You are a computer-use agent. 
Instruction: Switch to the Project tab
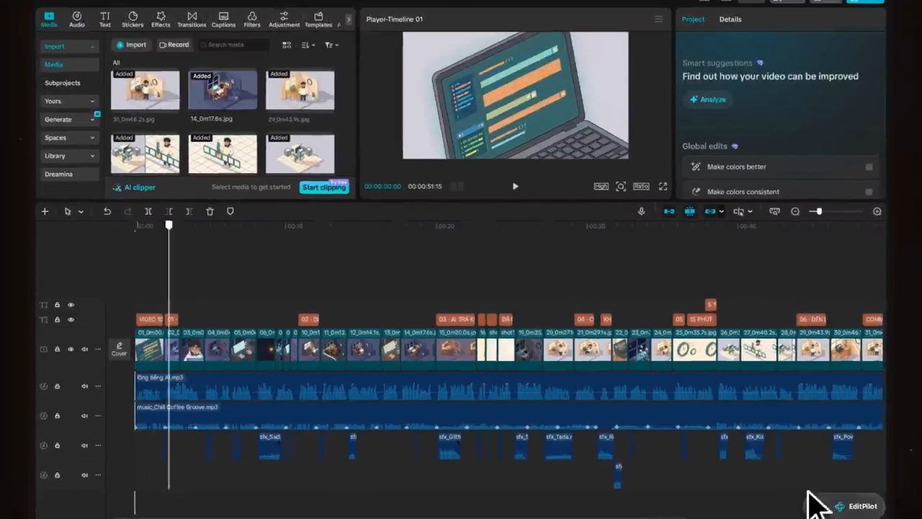[693, 19]
